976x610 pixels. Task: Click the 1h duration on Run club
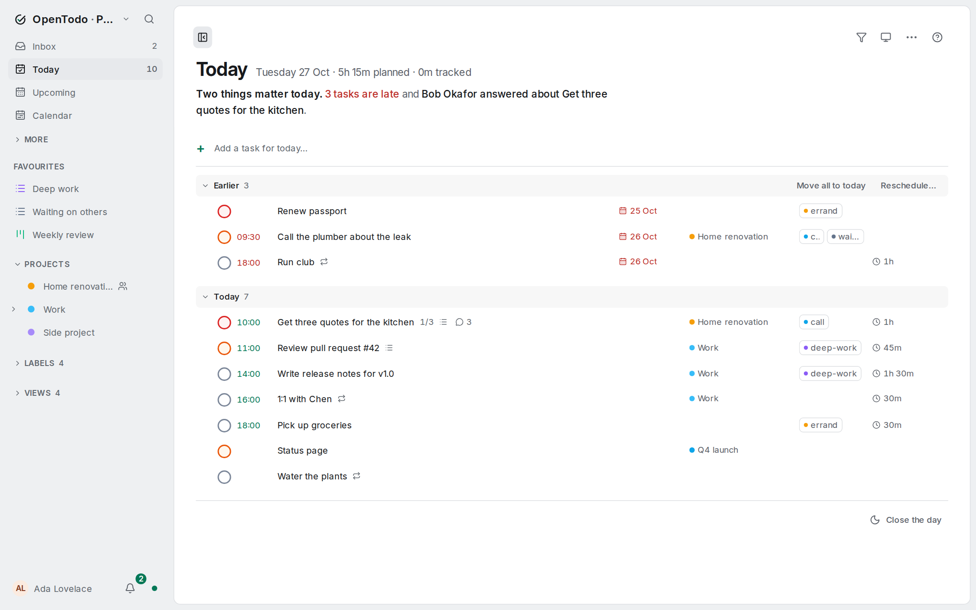(883, 261)
